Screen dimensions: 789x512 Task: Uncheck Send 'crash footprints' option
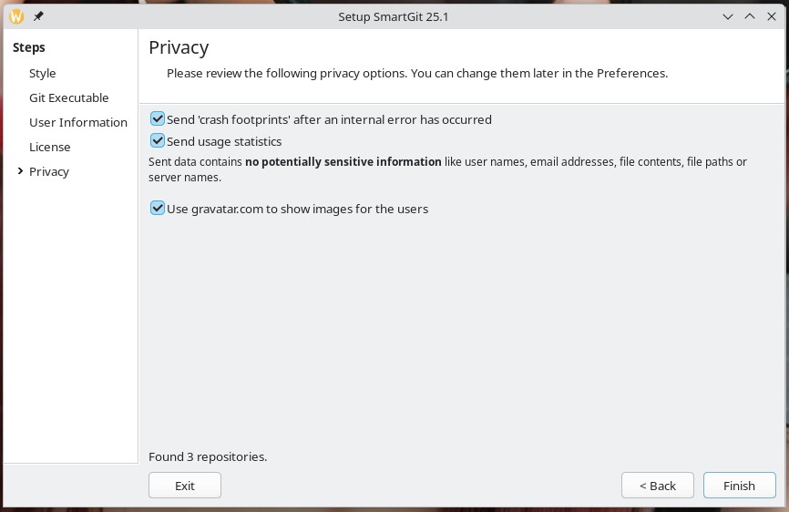click(158, 119)
